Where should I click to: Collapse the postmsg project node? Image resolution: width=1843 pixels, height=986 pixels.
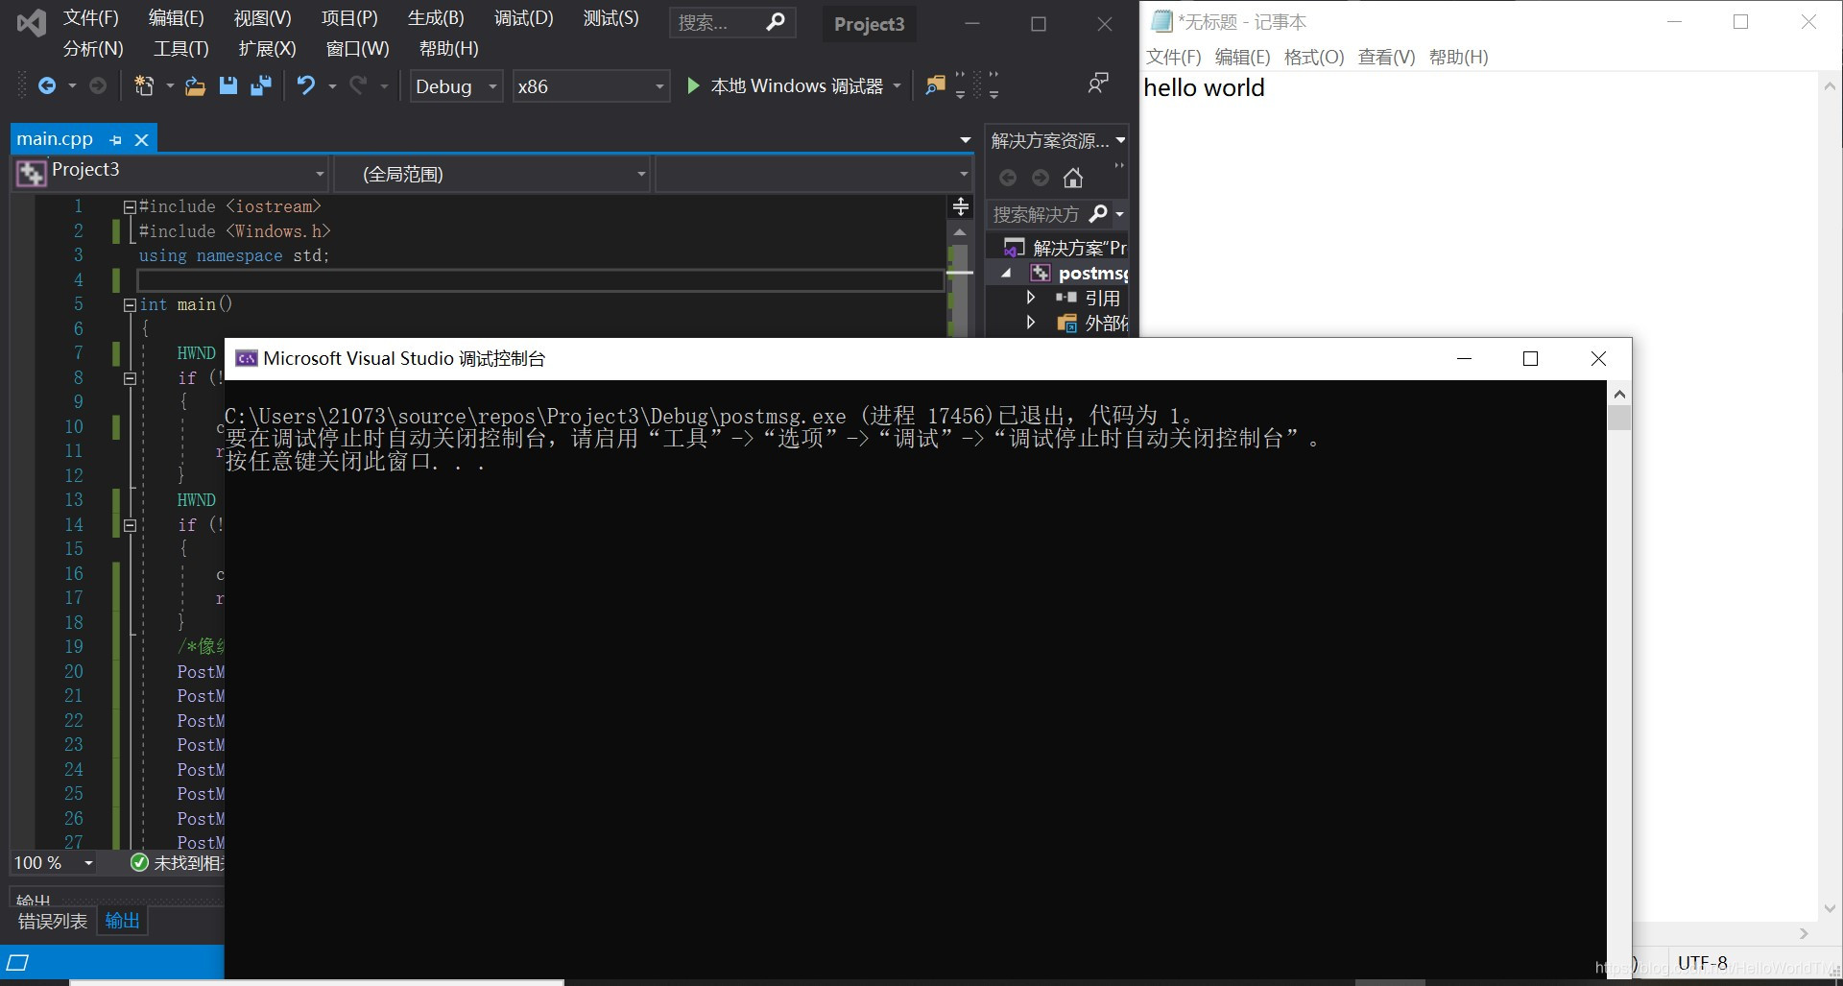[1006, 274]
